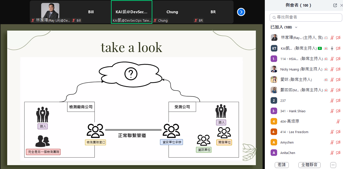Toggle mute for AnitaChen
The width and height of the screenshot is (343, 169).
(332, 153)
